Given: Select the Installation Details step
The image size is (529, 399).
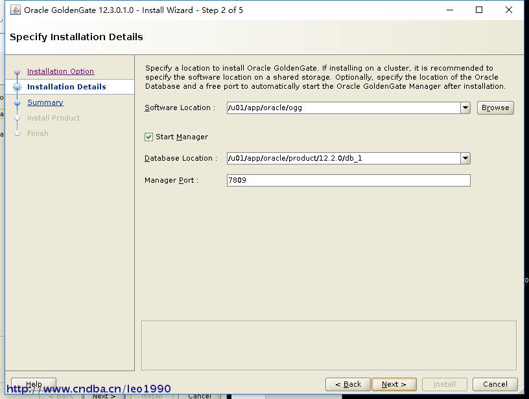Looking at the screenshot, I should click(x=67, y=87).
